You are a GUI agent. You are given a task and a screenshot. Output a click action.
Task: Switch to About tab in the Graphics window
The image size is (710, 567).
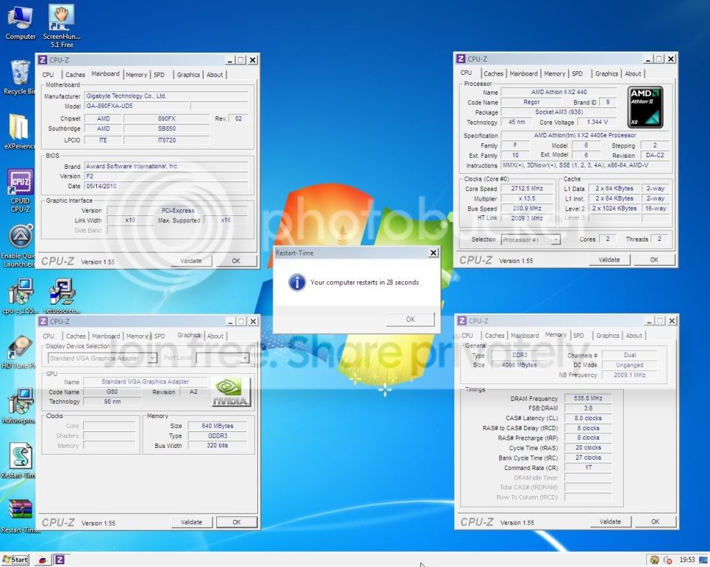coord(216,336)
